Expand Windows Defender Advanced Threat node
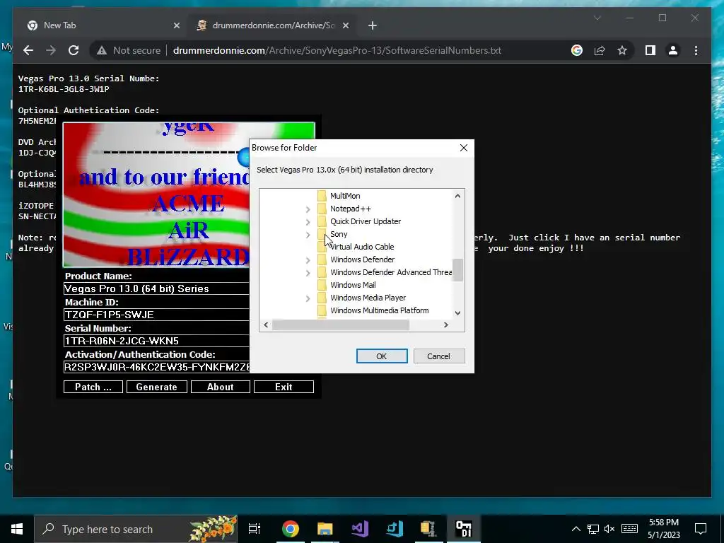Screen dimensions: 724x543 pos(308,274)
